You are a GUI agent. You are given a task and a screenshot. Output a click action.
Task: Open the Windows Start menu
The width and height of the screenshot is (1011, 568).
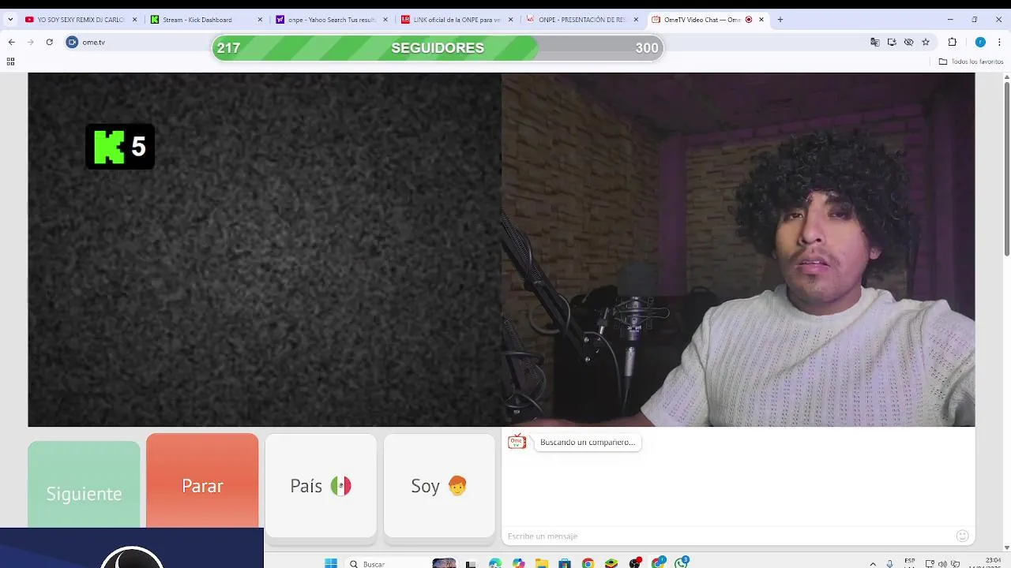[x=331, y=563]
